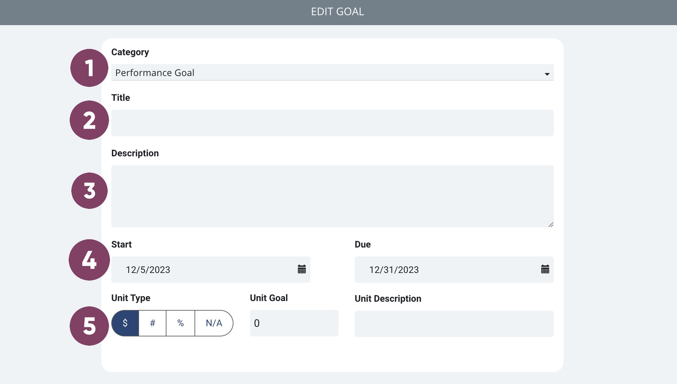This screenshot has width=677, height=384.
Task: Open the Due date calendar icon
Action: click(x=545, y=269)
